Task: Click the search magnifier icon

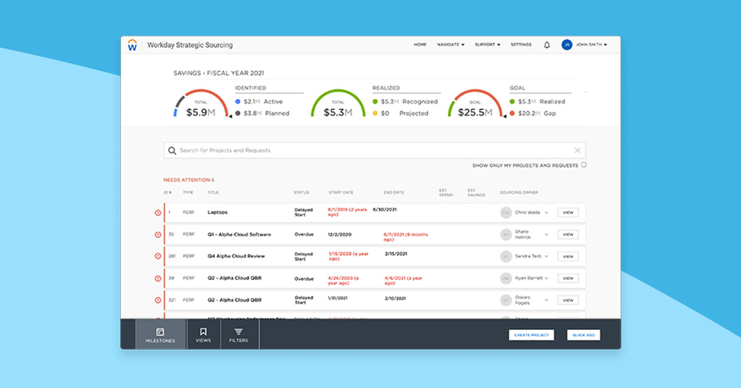Action: 171,150
